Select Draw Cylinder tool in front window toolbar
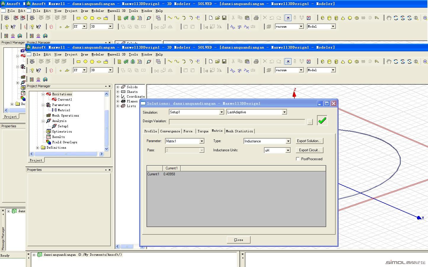 (329, 61)
